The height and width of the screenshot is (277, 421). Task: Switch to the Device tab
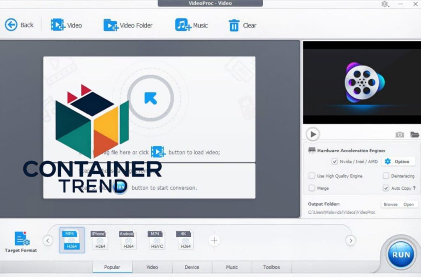pos(192,267)
